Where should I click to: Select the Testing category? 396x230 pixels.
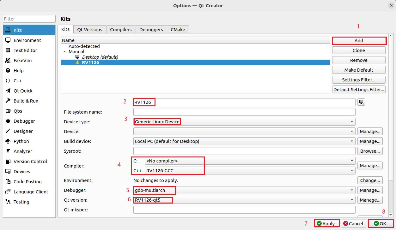[29, 202]
